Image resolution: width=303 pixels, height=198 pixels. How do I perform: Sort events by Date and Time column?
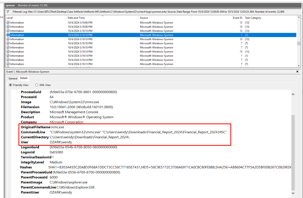76,18
